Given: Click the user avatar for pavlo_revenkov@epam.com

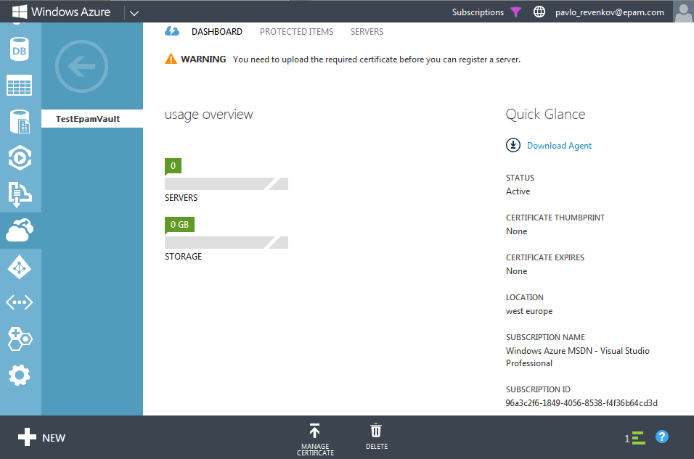Looking at the screenshot, I should click(682, 12).
